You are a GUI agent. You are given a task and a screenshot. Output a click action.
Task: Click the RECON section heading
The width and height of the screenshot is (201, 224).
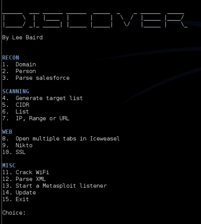coord(11,58)
